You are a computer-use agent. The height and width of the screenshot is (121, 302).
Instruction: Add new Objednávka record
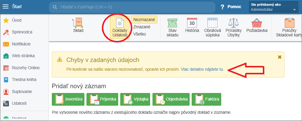point(171,99)
